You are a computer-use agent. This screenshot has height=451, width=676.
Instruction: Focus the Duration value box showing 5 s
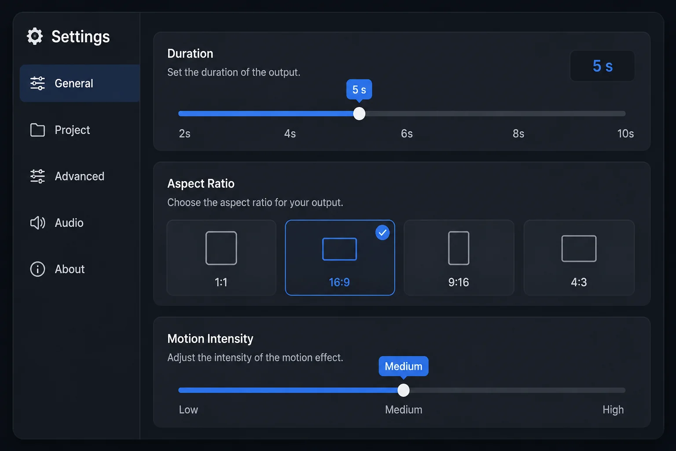coord(603,66)
